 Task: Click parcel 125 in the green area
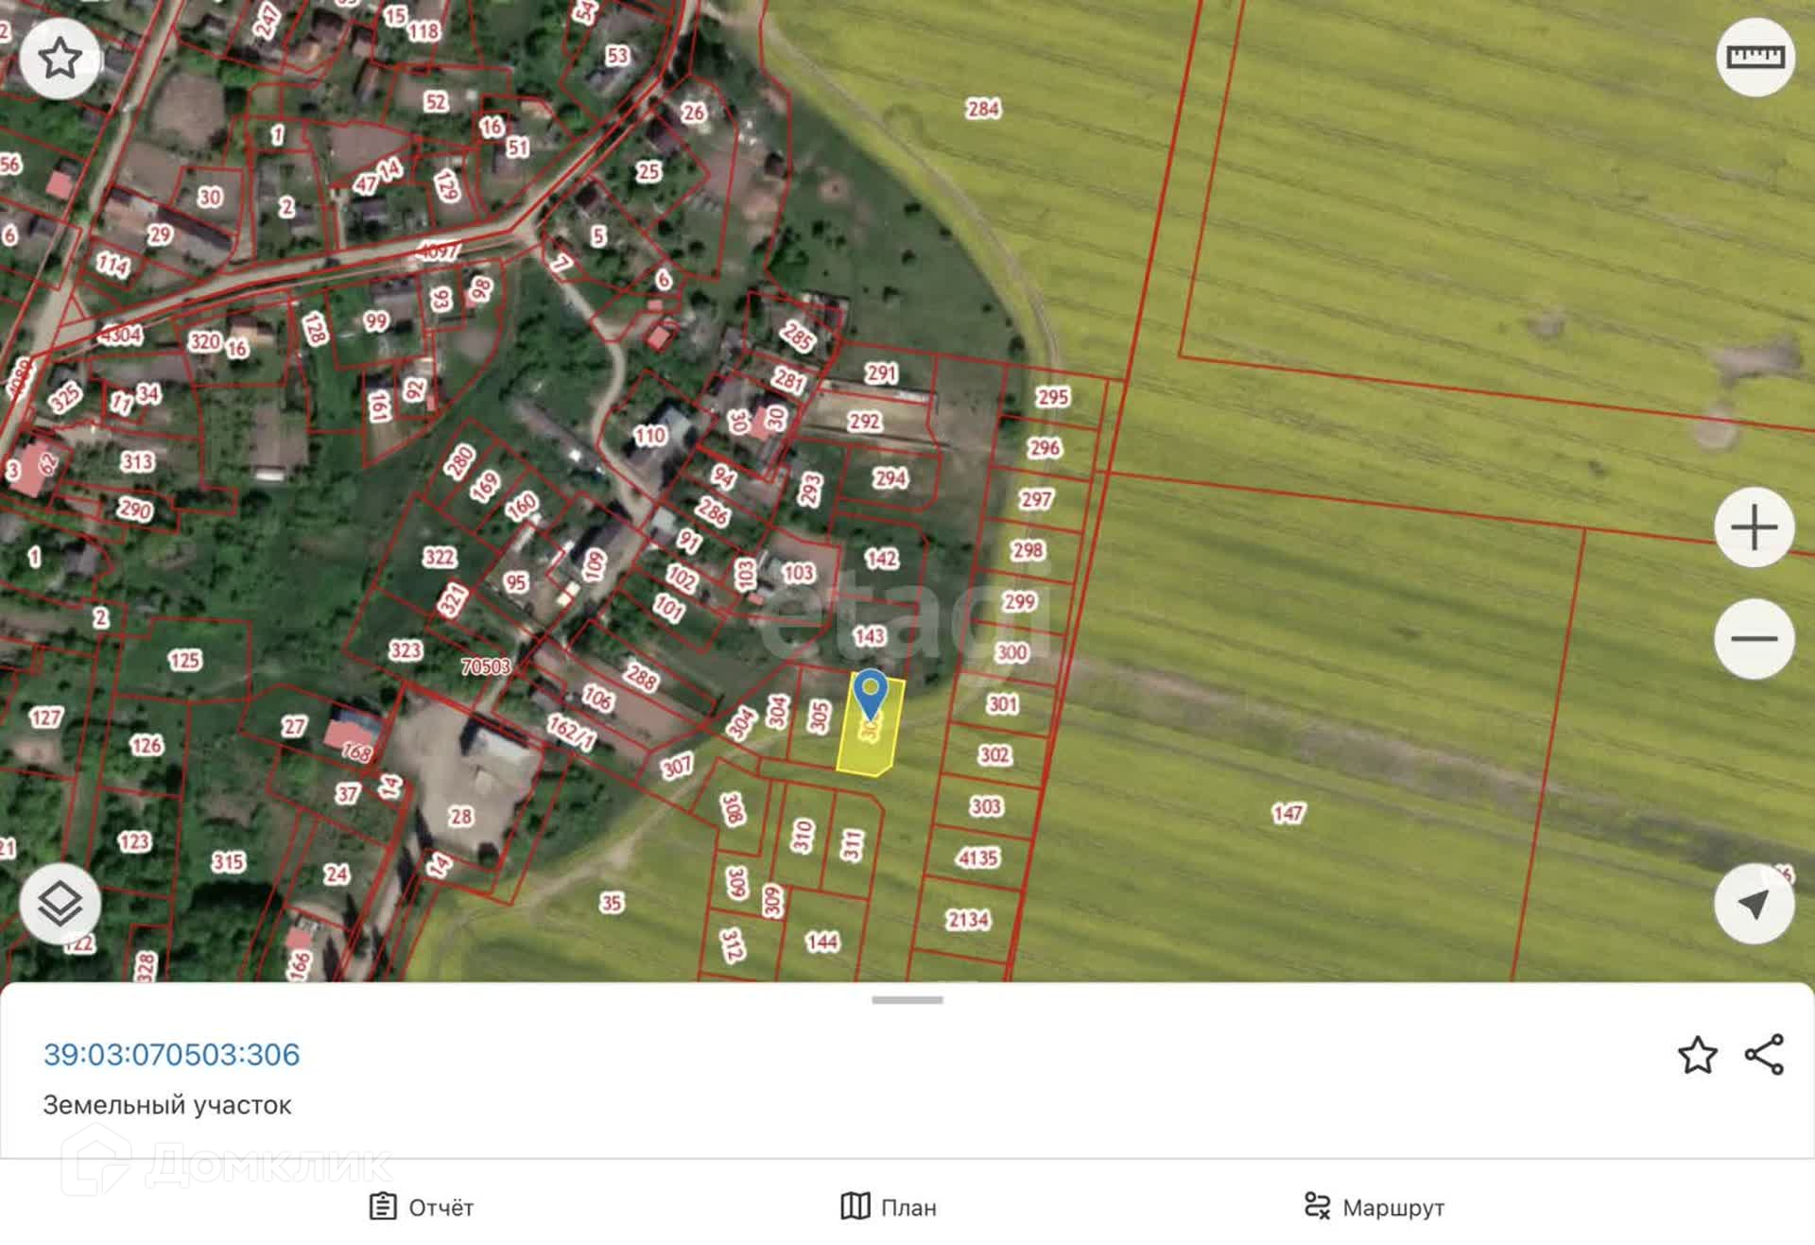[x=184, y=660]
